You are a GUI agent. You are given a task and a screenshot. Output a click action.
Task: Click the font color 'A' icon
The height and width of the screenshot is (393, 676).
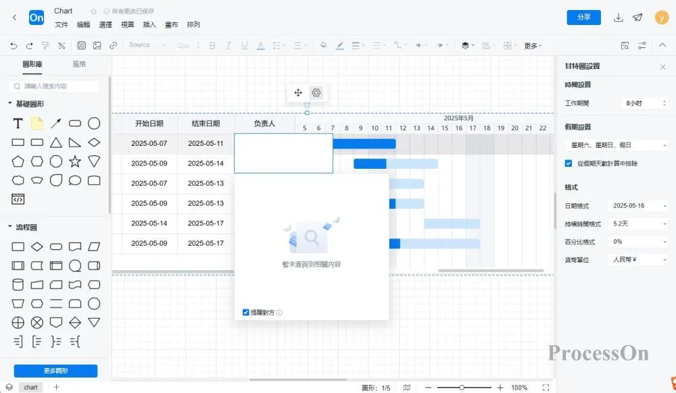pos(260,45)
